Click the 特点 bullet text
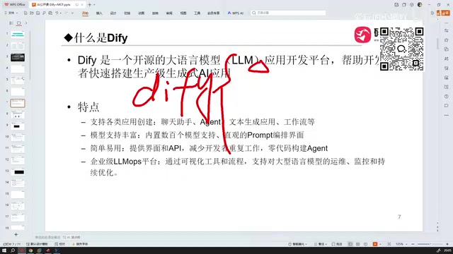Viewport: 453px width, 254px height. click(x=88, y=107)
